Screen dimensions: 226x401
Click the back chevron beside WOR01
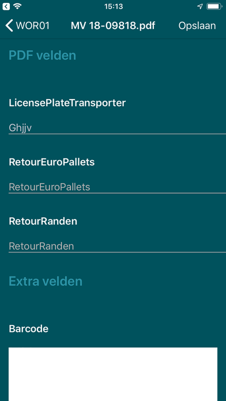click(x=9, y=26)
